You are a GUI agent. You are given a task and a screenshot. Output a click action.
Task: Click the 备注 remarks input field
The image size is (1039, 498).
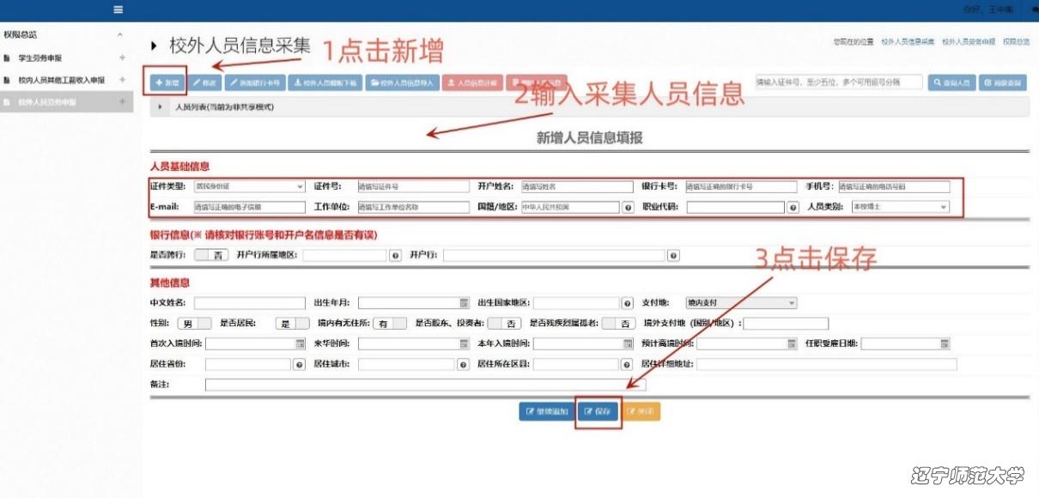(x=425, y=386)
